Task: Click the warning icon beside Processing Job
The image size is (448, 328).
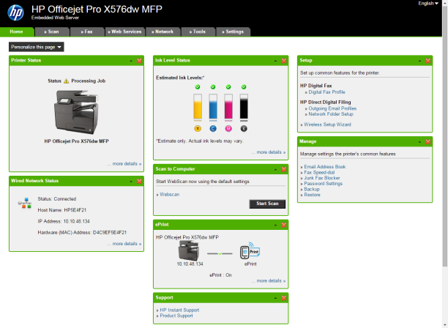Action: (x=67, y=81)
